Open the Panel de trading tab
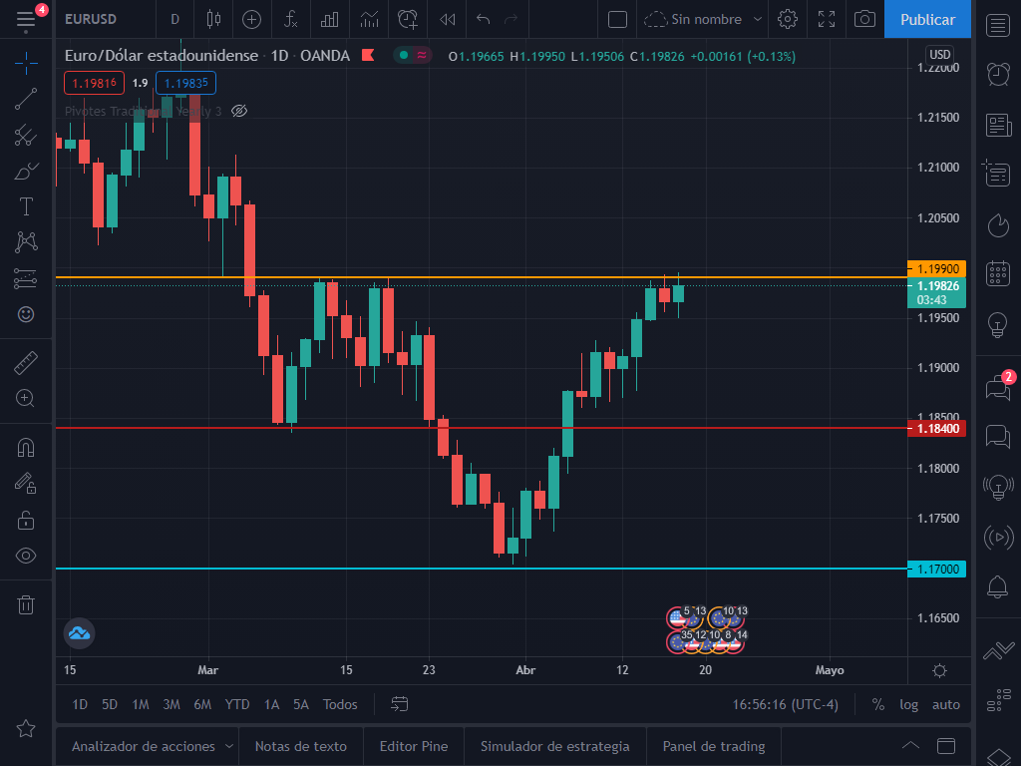 [714, 746]
